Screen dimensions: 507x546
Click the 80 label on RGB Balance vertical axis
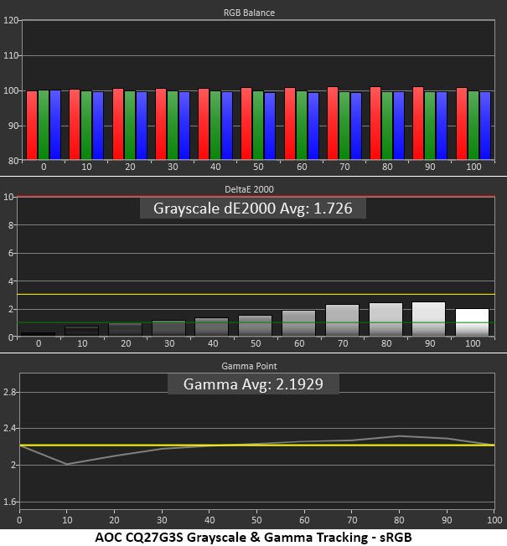pos(13,161)
